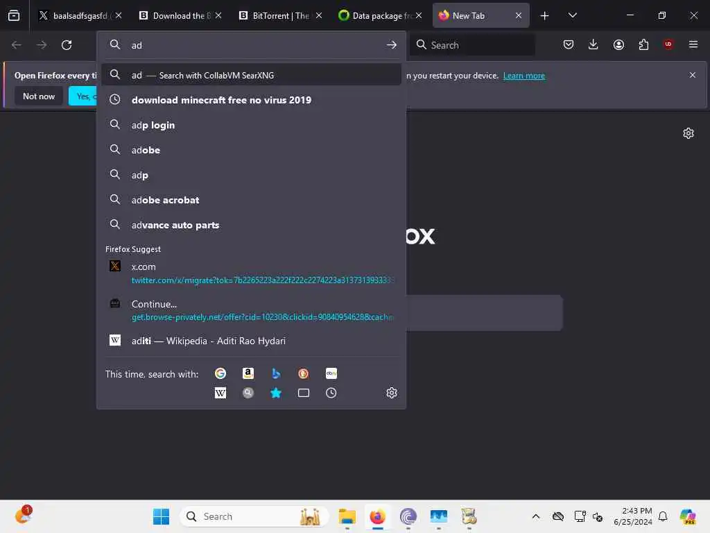Select 'download minecraft free no virus 2019' suggestion
The width and height of the screenshot is (710, 533).
(x=251, y=100)
